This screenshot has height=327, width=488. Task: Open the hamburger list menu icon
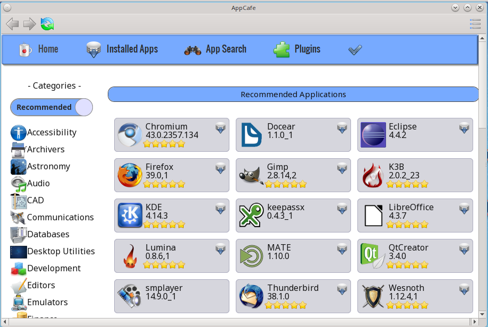(x=475, y=24)
